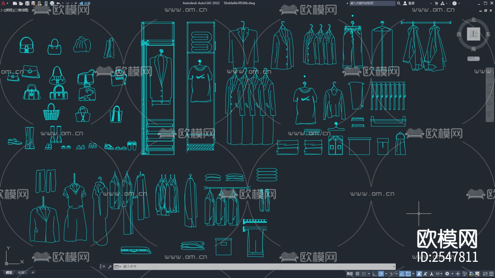Open from Web and Mobile icon
This screenshot has height=278, width=495.
click(40, 3)
